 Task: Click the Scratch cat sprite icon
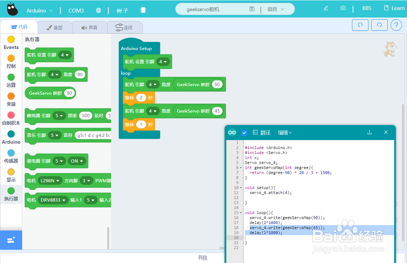click(x=390, y=49)
